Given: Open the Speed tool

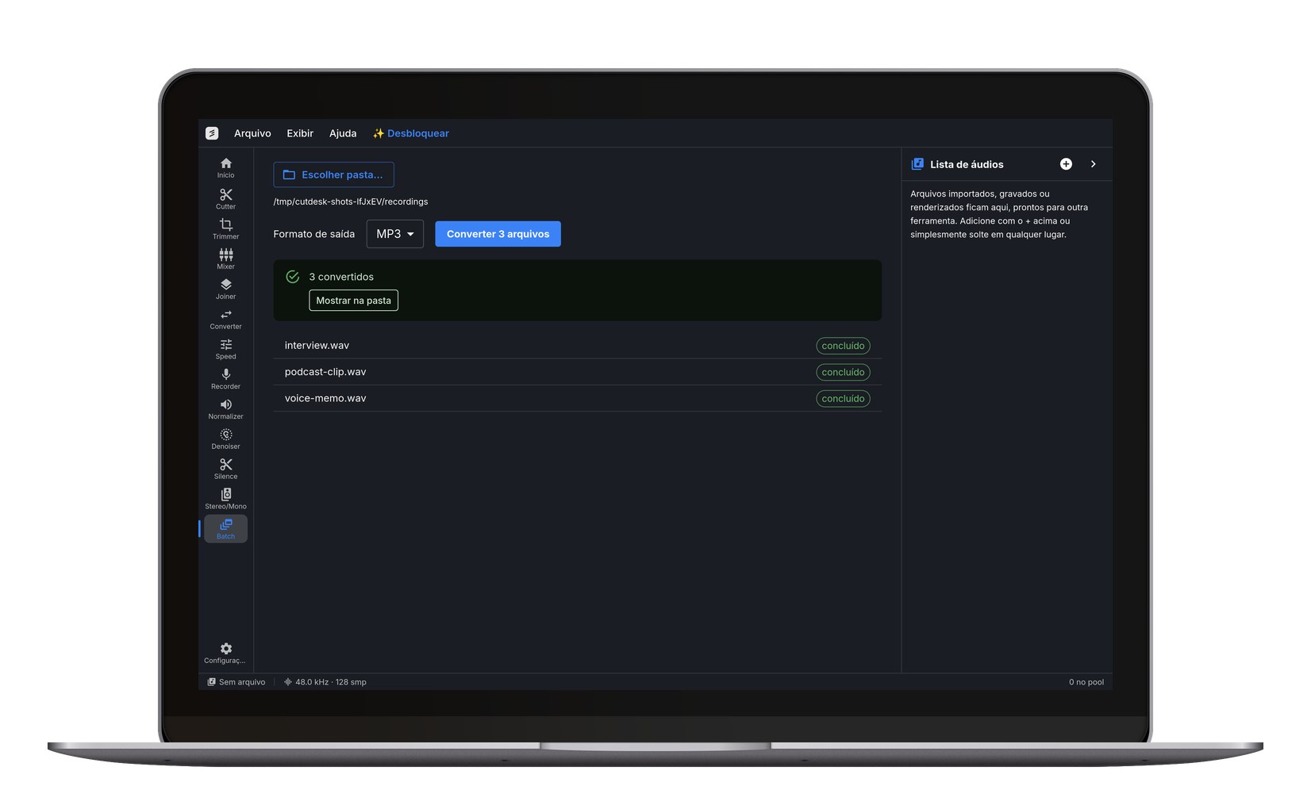Looking at the screenshot, I should click(225, 349).
